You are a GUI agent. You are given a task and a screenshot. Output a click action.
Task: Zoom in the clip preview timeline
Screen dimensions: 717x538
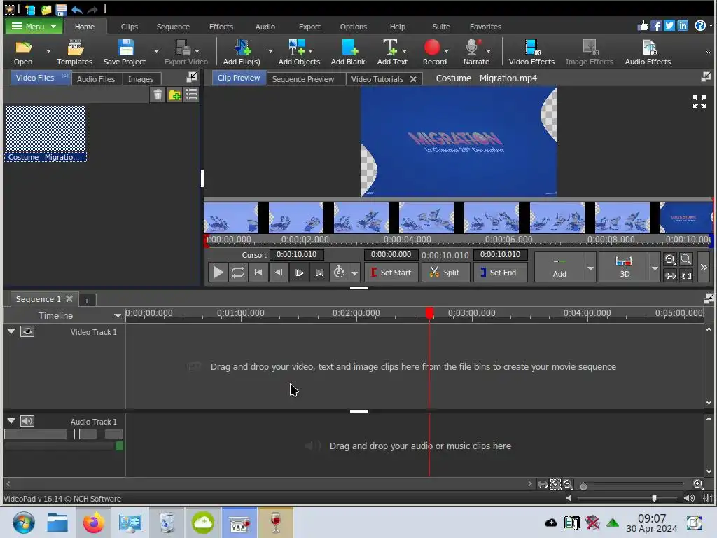coord(686,259)
